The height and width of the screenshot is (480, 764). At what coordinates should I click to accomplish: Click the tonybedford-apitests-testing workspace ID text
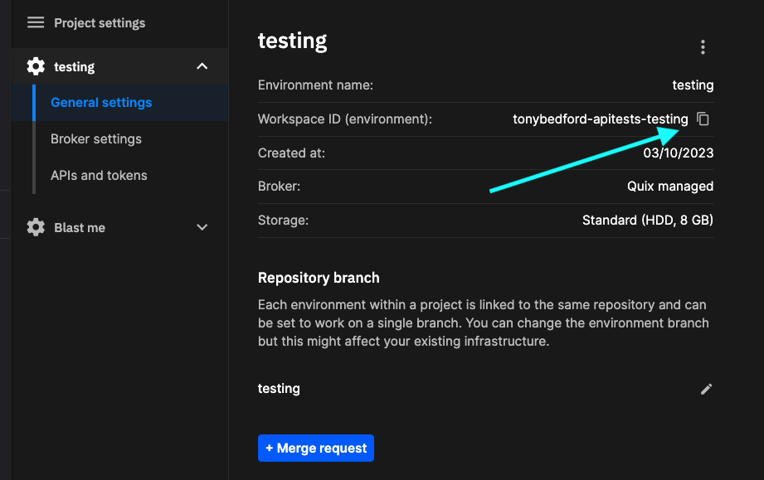coord(600,119)
